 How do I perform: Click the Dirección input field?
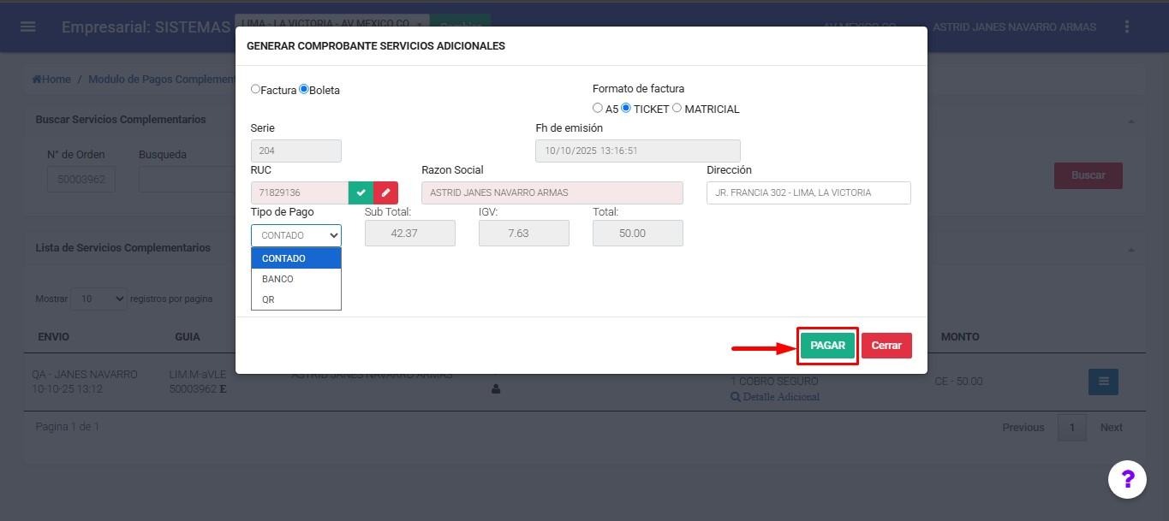(x=808, y=192)
